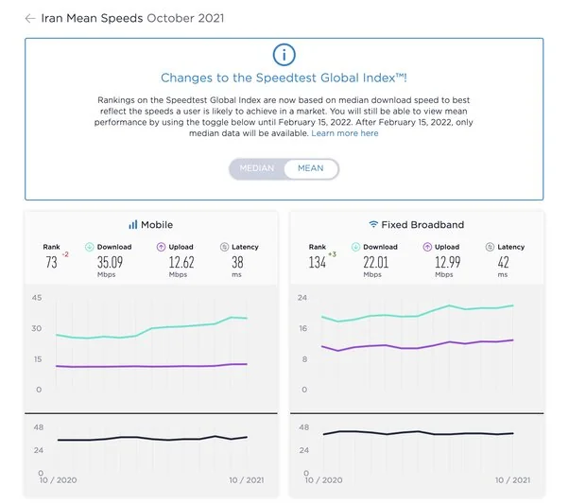Select the MEAN toggle option
This screenshot has width=586, height=504.
310,168
